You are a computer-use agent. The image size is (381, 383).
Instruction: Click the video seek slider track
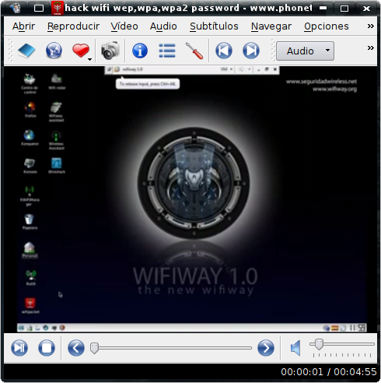(171, 348)
